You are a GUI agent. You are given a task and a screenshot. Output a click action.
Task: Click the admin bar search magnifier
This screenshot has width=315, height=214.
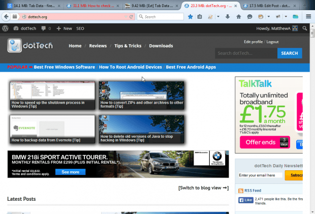305,28
